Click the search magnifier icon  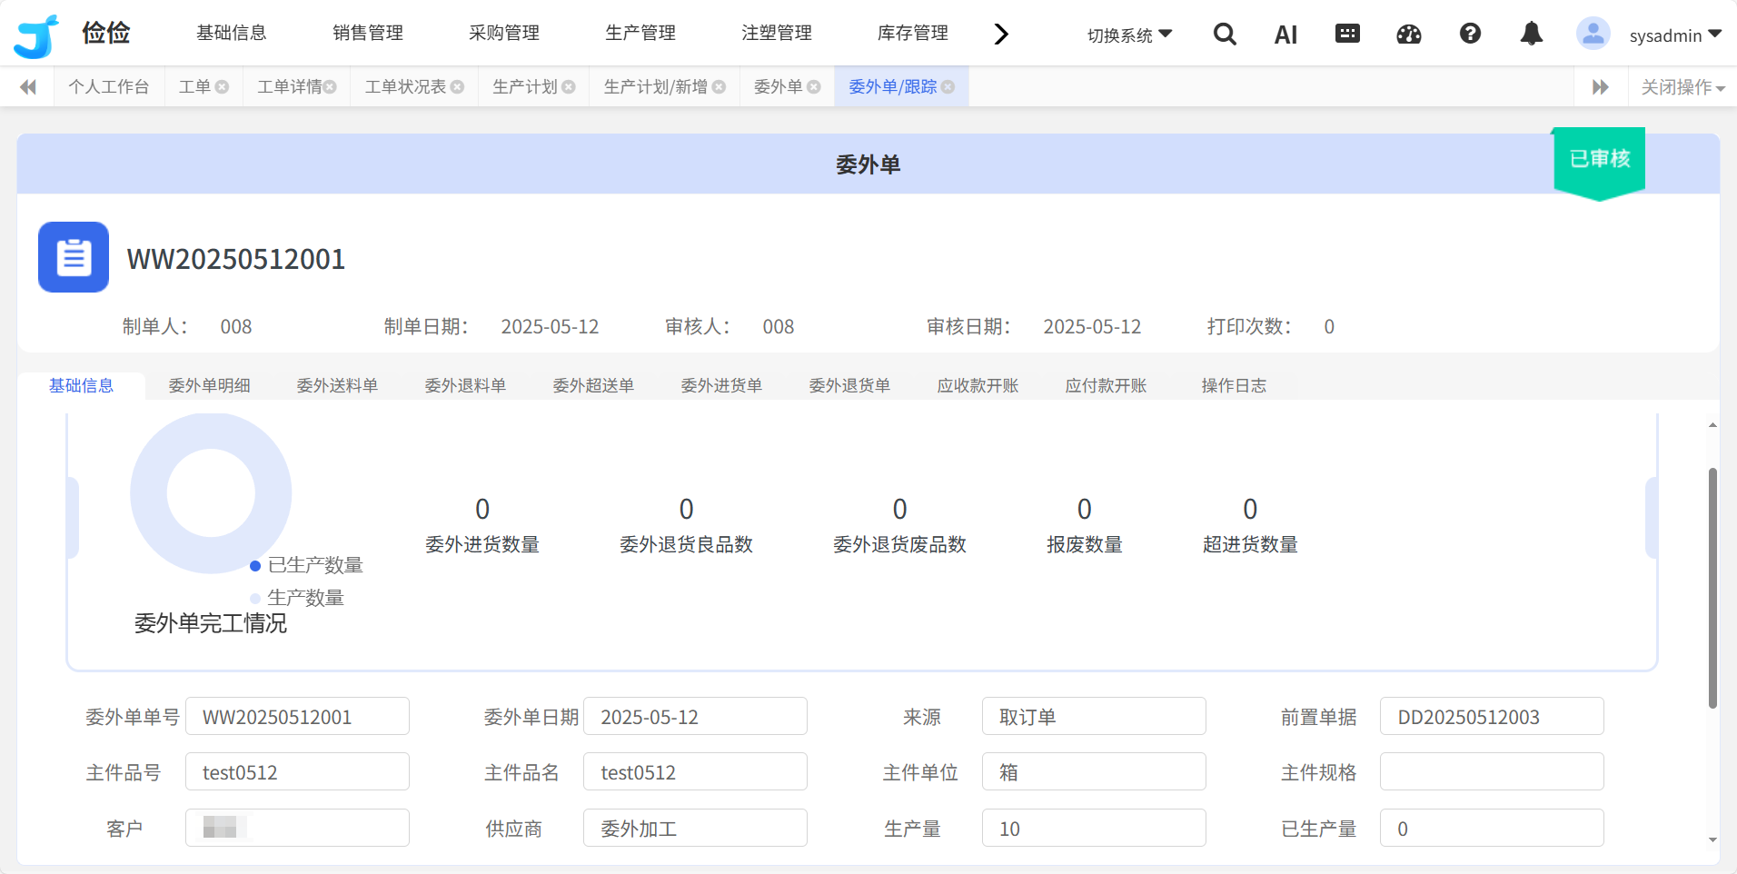click(1225, 35)
